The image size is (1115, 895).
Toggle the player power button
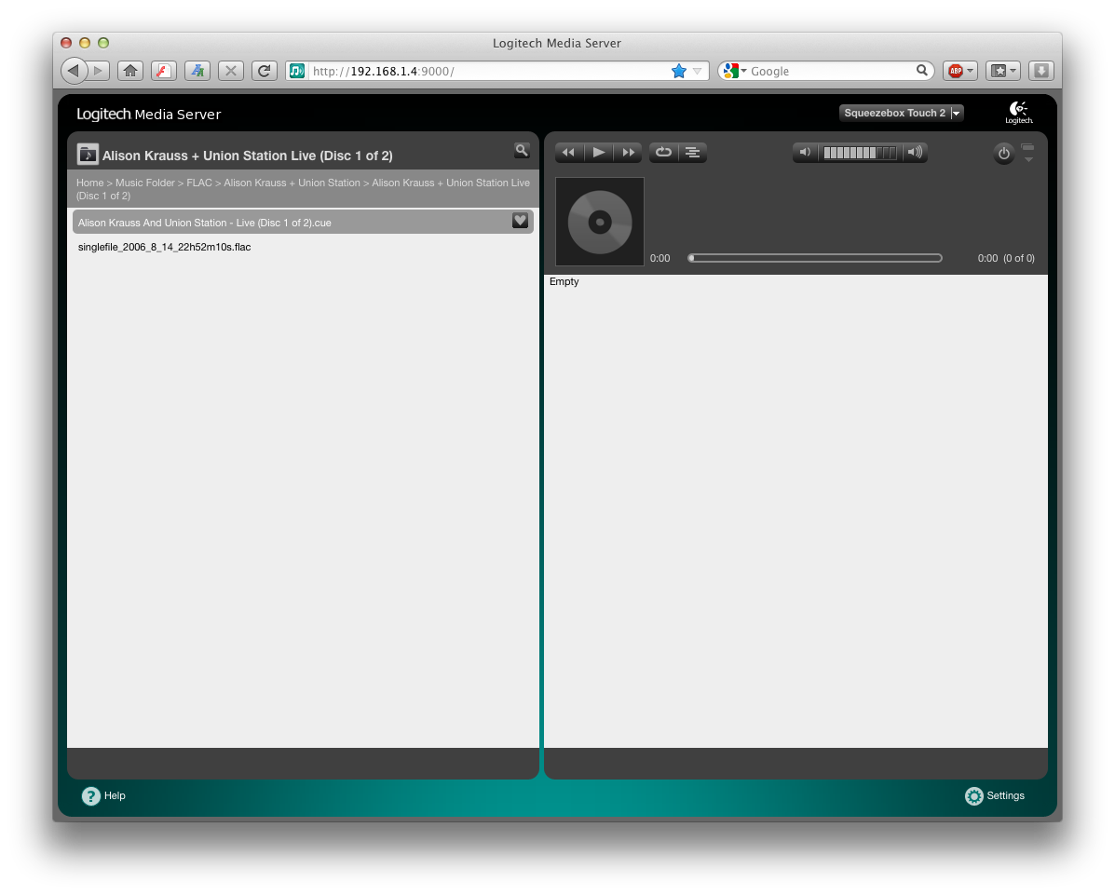point(1003,155)
